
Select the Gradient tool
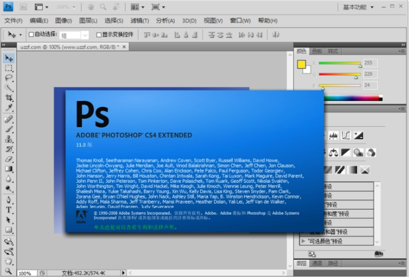pos(9,169)
